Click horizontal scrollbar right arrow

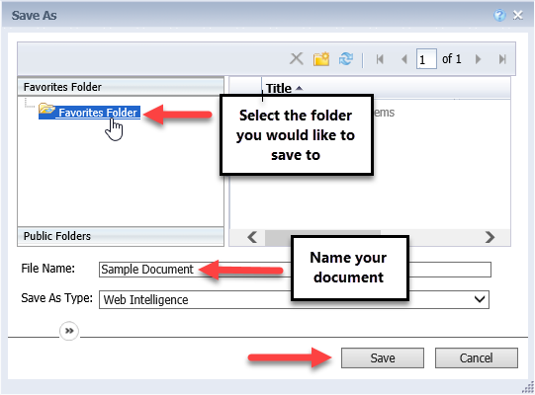tap(490, 237)
